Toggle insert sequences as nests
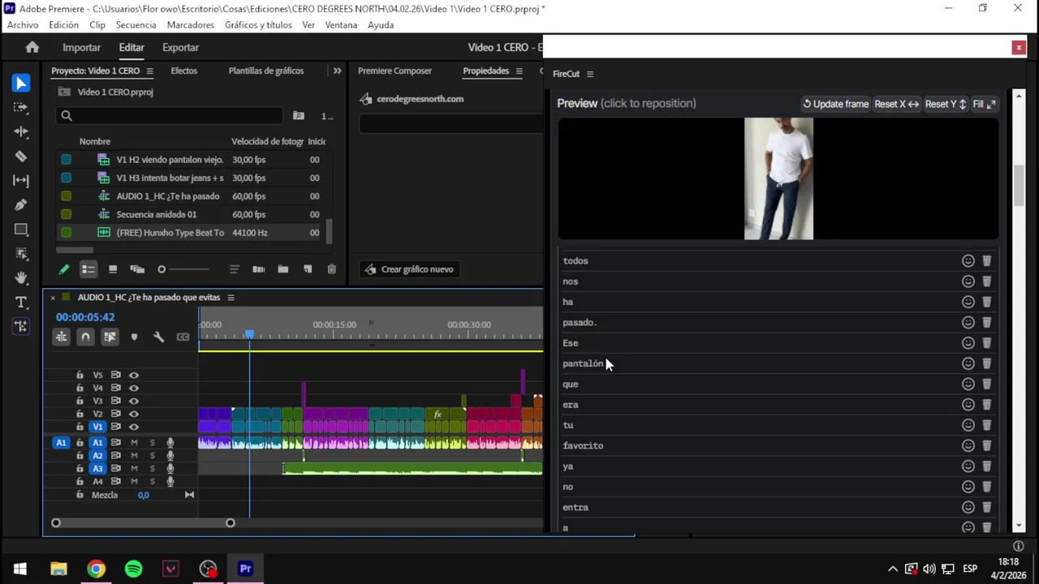Image resolution: width=1039 pixels, height=584 pixels. click(61, 337)
